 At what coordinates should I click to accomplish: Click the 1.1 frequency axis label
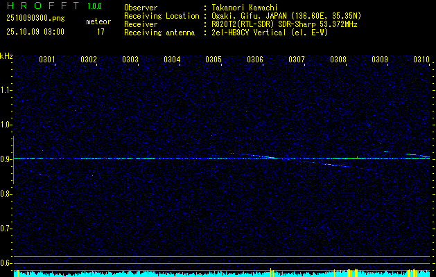point(6,90)
